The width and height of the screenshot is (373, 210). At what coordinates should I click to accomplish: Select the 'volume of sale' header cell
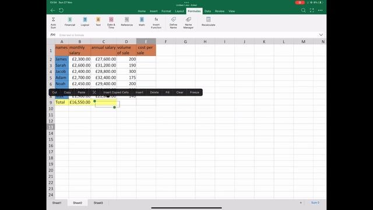[126, 50]
